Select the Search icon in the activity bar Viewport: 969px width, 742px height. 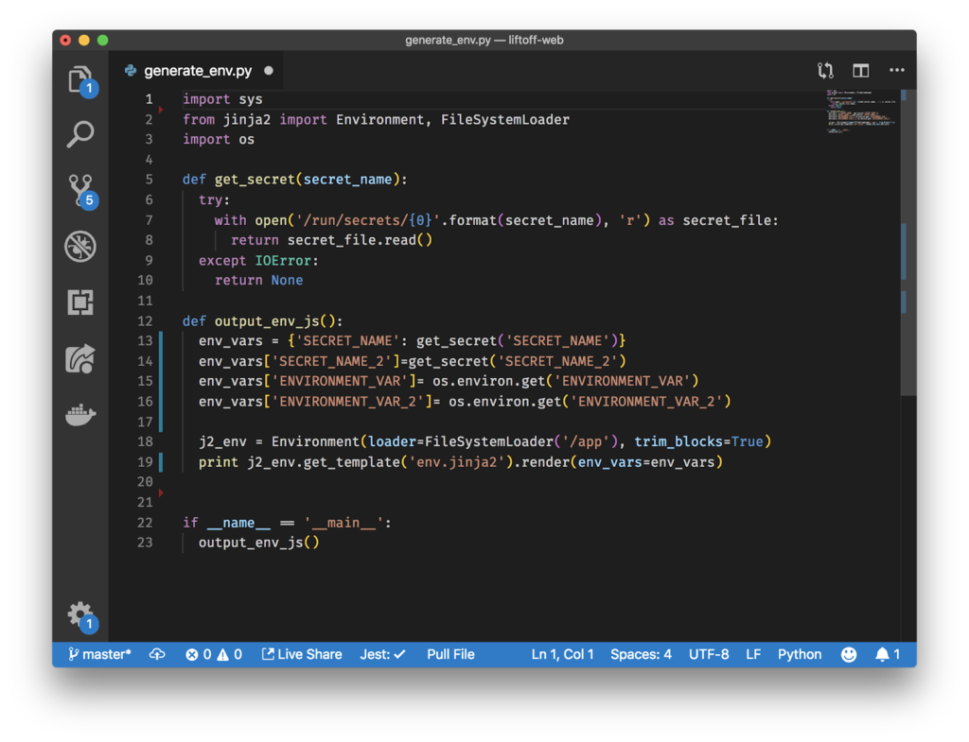[80, 134]
